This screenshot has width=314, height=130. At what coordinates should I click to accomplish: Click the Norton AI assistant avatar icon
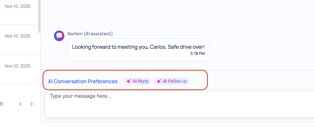pyautogui.click(x=59, y=36)
